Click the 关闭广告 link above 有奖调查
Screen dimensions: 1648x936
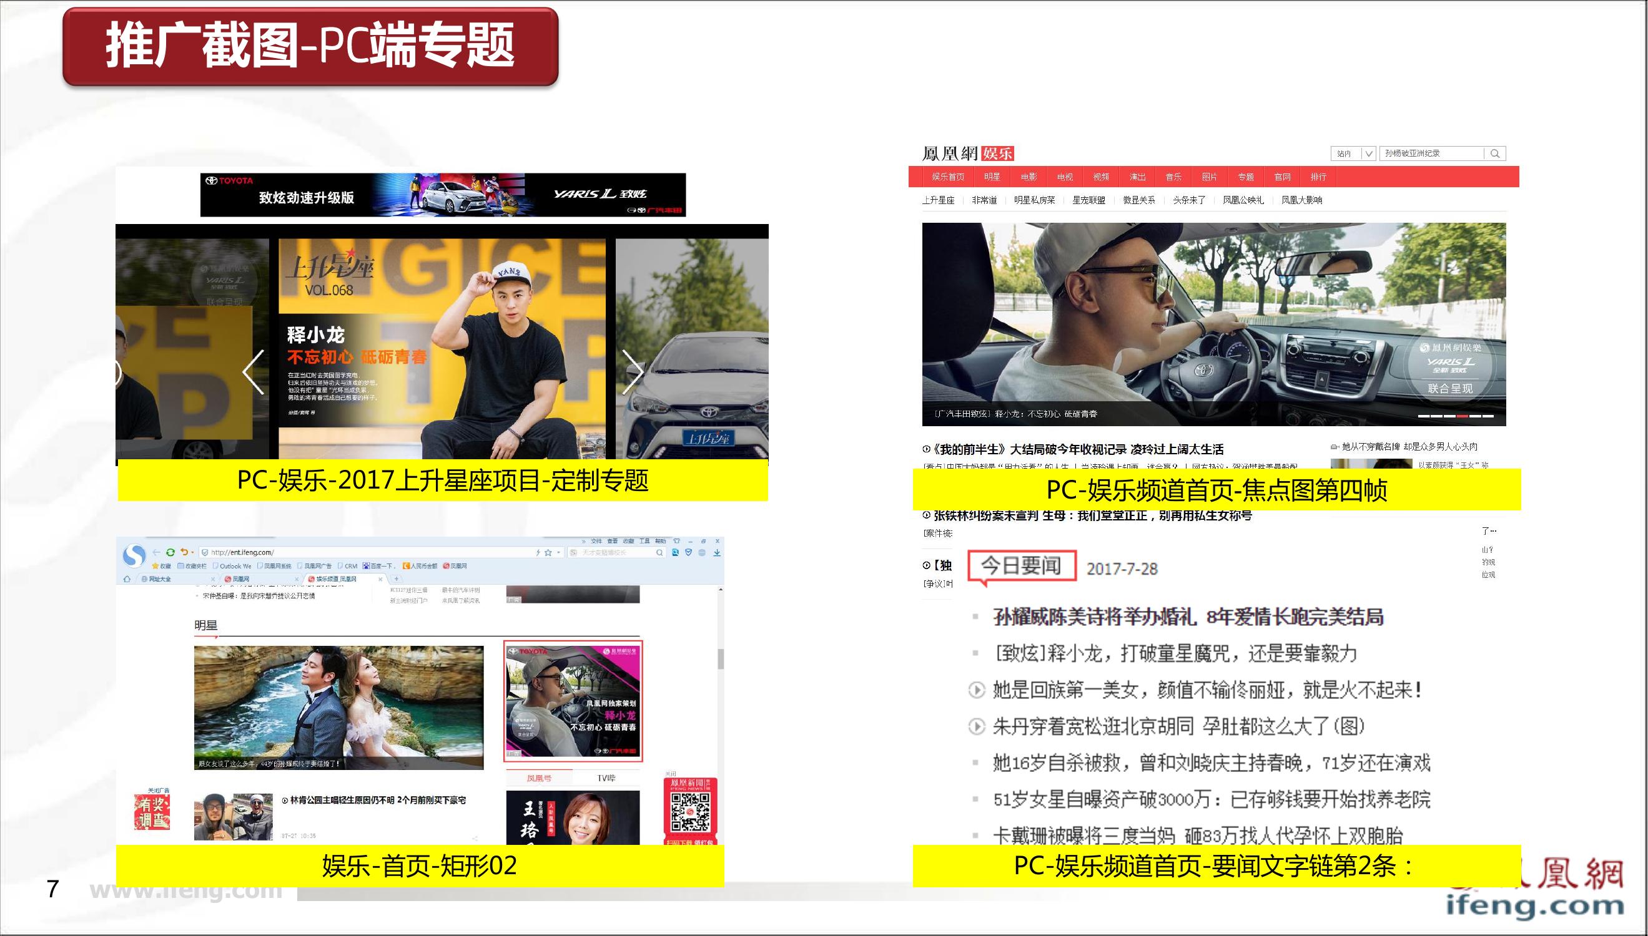coord(158,791)
